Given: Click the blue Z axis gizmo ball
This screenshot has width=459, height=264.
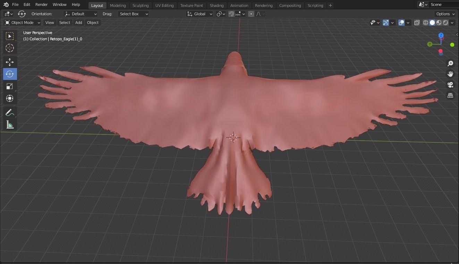Looking at the screenshot, I should (x=441, y=35).
